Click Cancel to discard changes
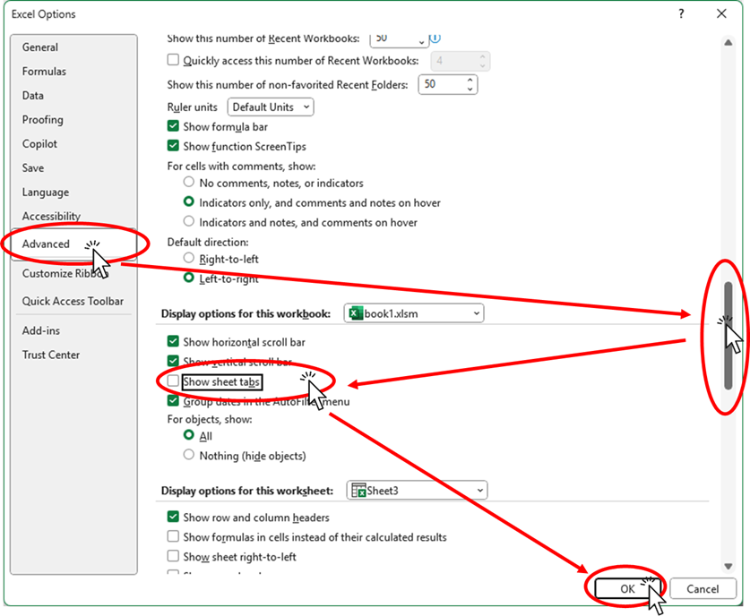Viewport: 750px width, 616px height. (x=703, y=589)
